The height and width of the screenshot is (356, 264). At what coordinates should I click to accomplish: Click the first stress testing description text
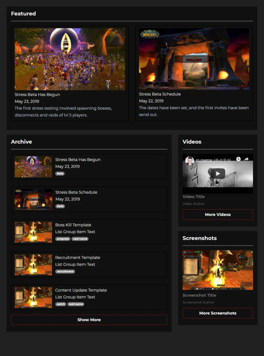63,112
